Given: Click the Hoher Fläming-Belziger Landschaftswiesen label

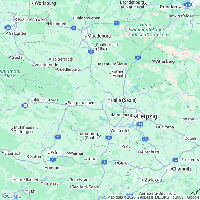Looking at the screenshot, I should [146, 29].
